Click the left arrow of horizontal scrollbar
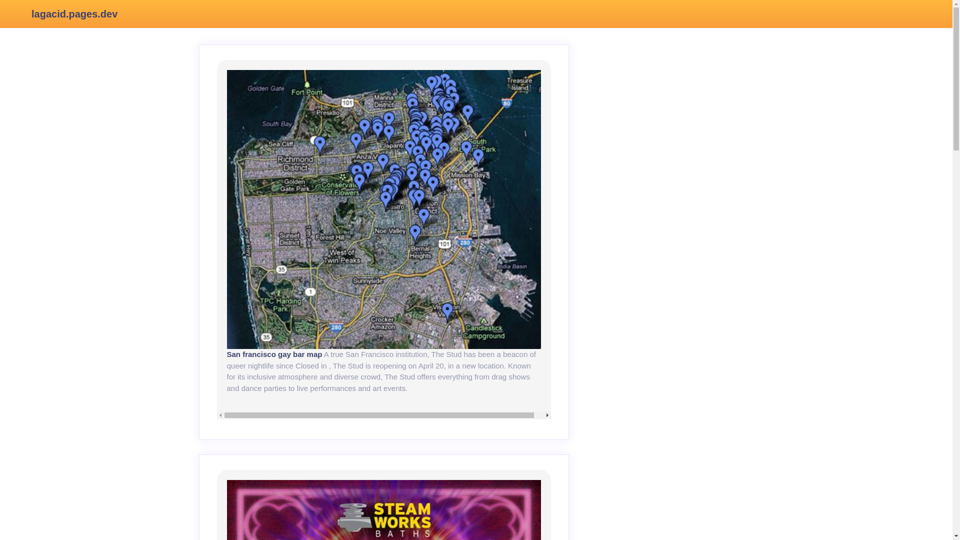Screen dimensions: 960x540 point(220,415)
